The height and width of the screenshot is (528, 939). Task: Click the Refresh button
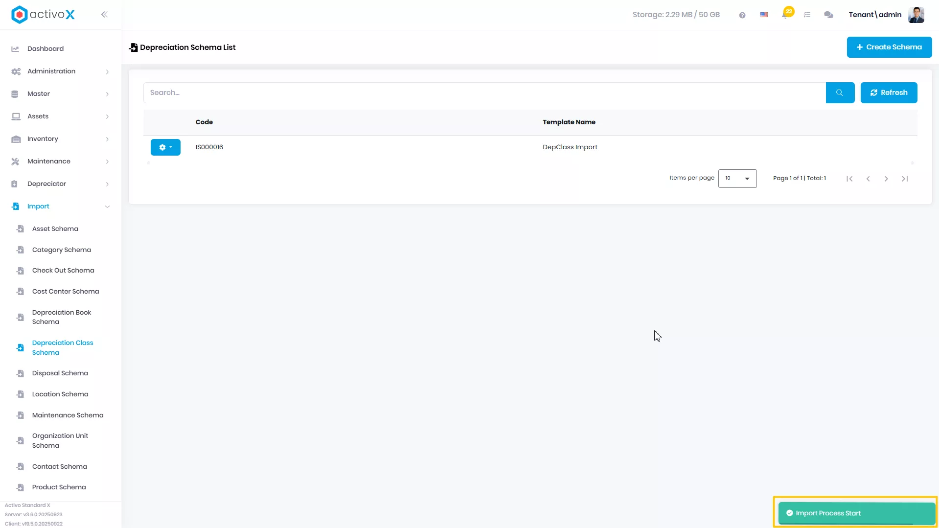(889, 92)
